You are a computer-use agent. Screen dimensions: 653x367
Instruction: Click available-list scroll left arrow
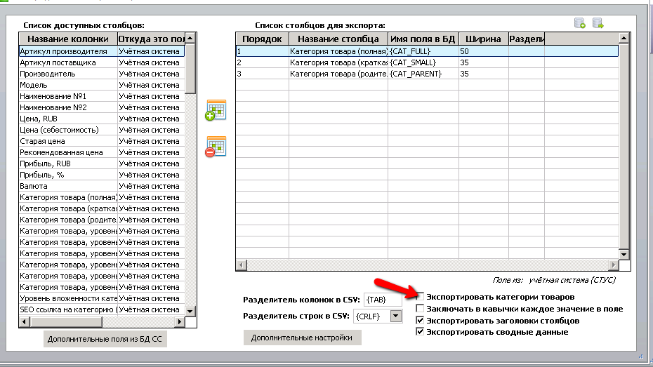(x=24, y=321)
